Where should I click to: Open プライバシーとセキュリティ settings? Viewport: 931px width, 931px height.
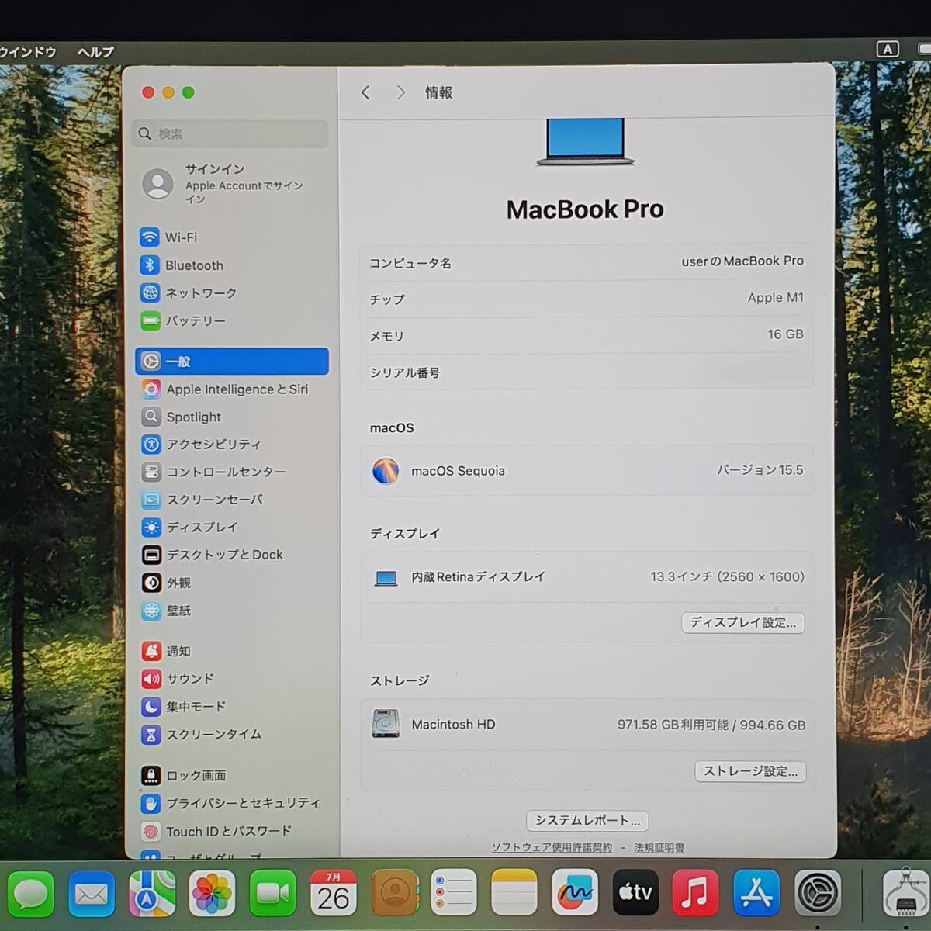(231, 803)
